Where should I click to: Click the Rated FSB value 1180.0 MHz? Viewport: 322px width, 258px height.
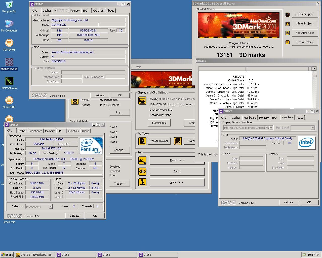click(37, 197)
